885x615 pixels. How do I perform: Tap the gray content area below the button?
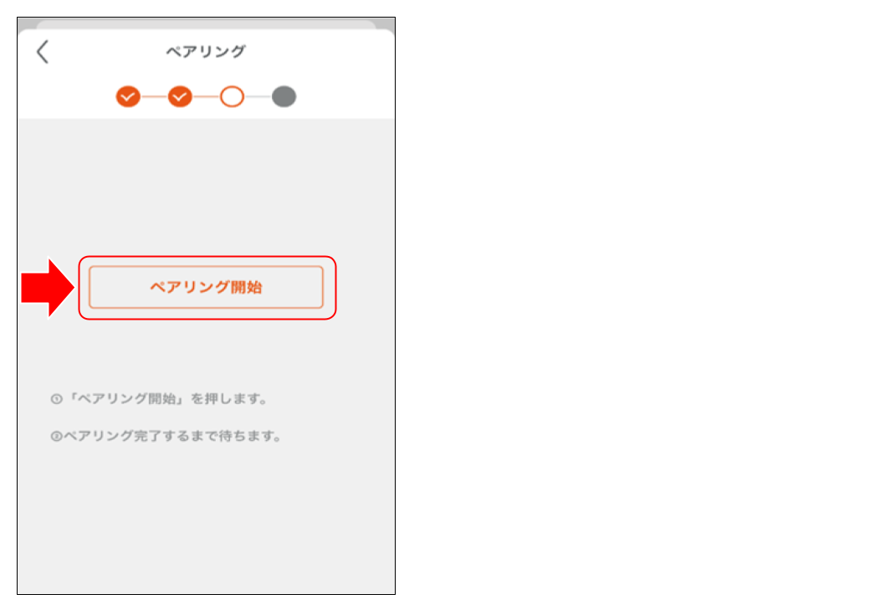tap(207, 519)
